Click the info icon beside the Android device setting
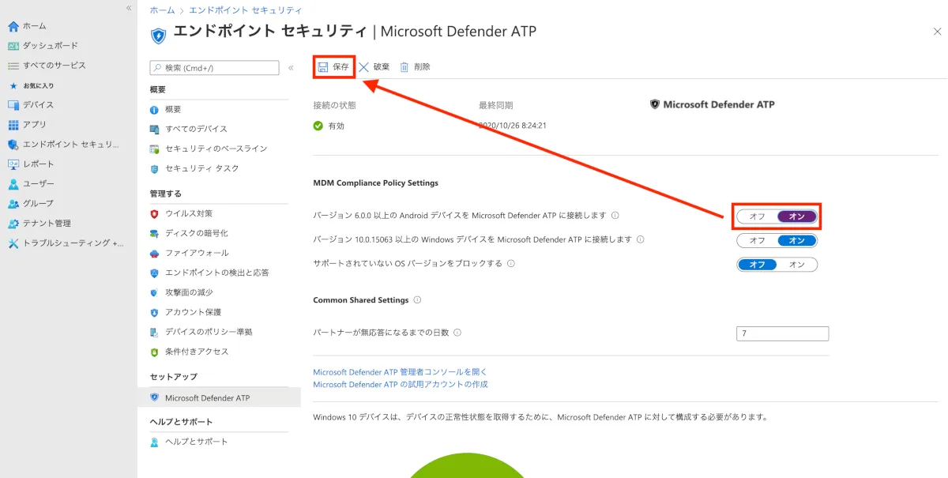 615,215
